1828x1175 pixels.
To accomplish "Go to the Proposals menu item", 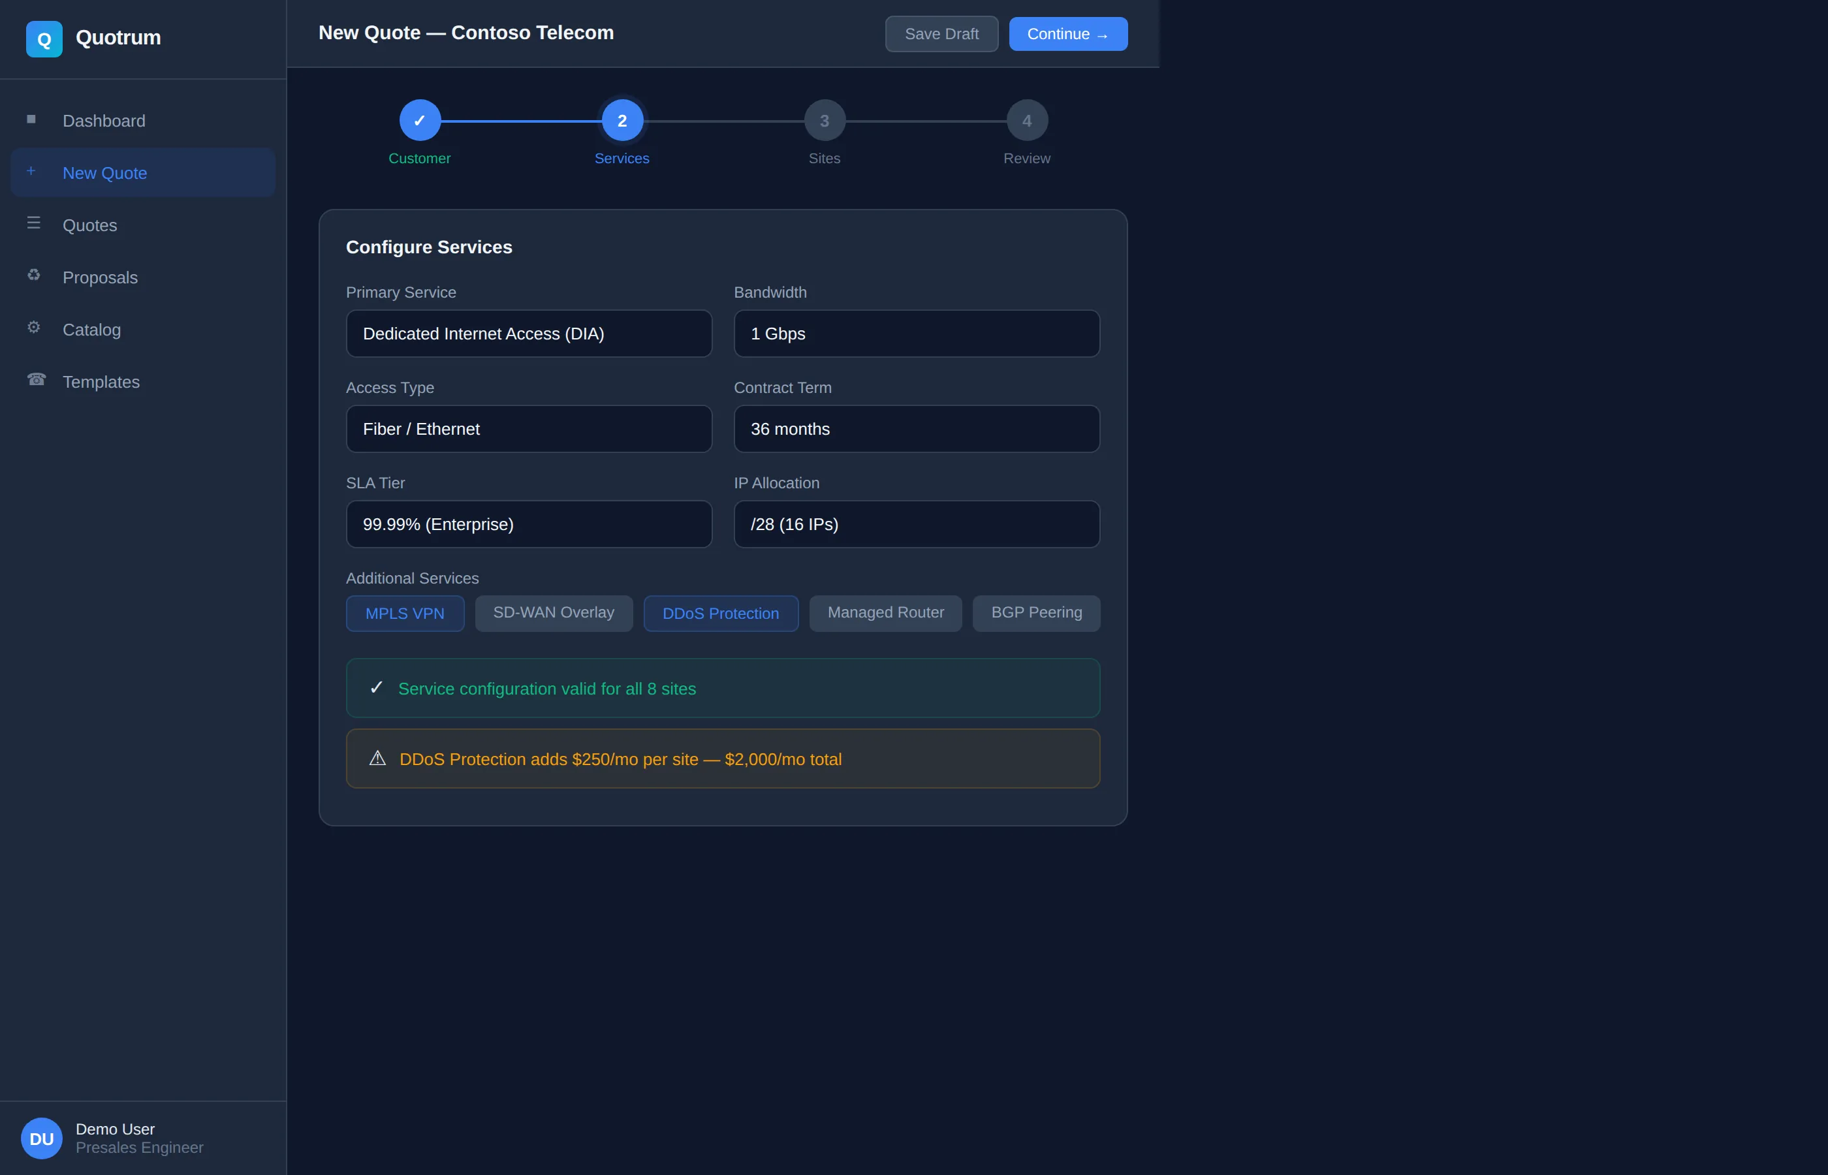I will tap(100, 277).
